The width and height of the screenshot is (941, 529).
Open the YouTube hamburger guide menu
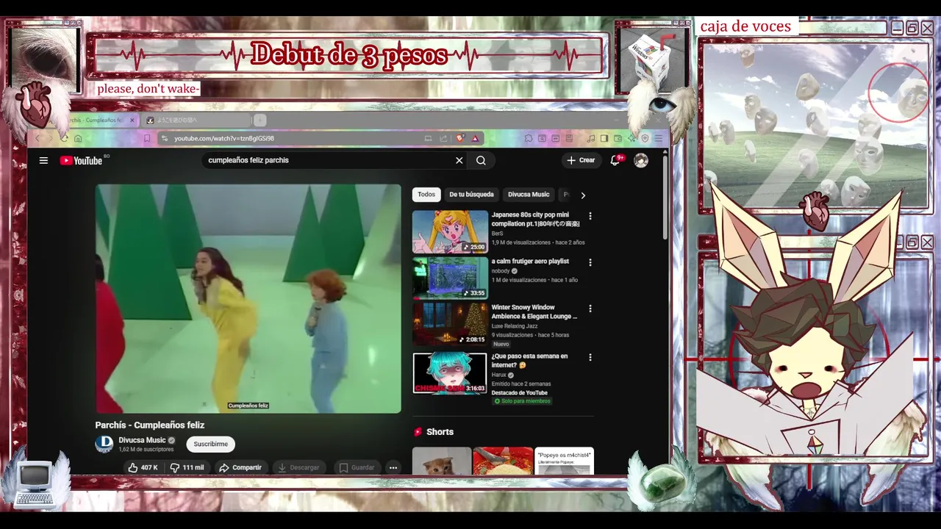point(43,160)
